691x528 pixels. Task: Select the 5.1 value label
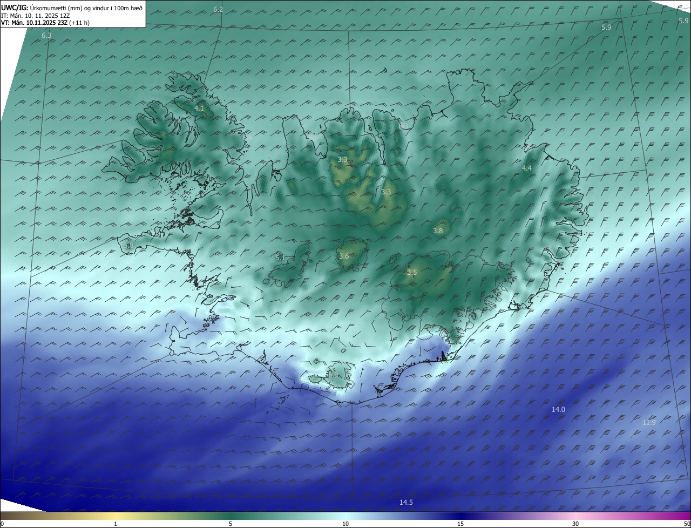coord(280,258)
